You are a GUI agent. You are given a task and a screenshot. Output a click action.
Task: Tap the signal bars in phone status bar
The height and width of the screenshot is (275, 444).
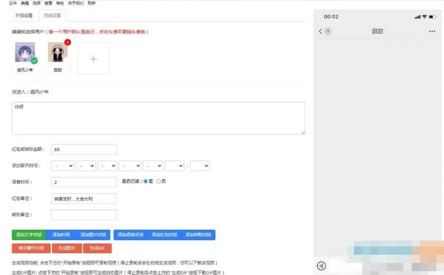pyautogui.click(x=418, y=17)
